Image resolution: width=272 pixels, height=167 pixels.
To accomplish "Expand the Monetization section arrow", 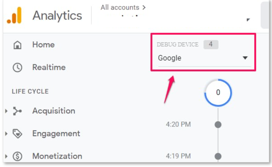I will coord(6,156).
